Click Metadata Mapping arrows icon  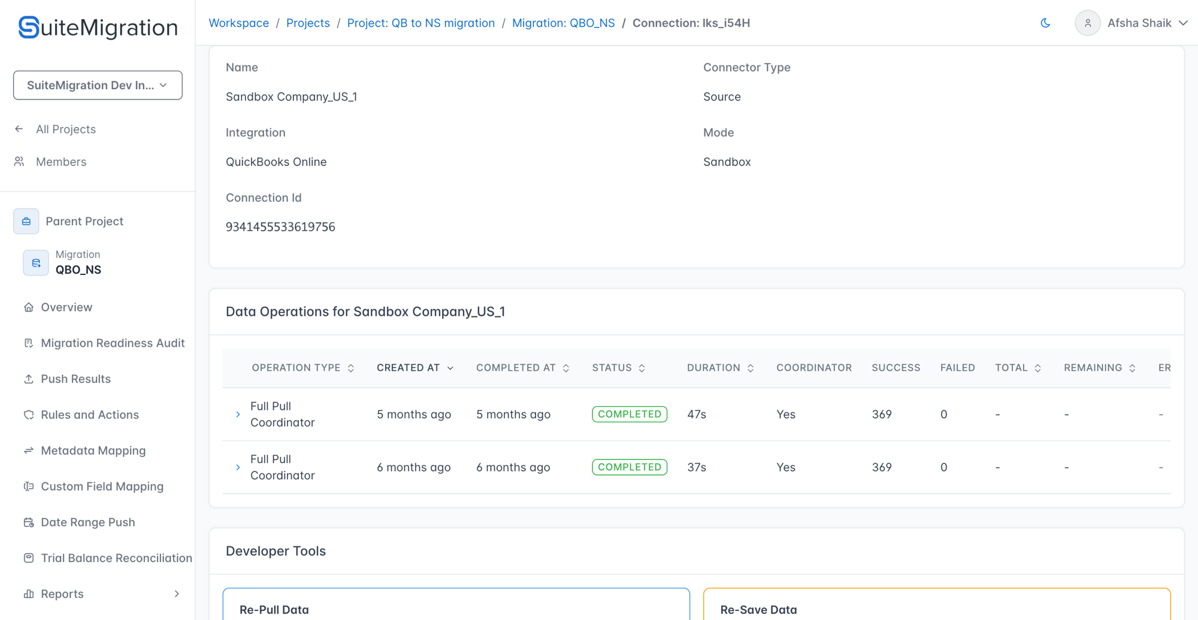[29, 450]
